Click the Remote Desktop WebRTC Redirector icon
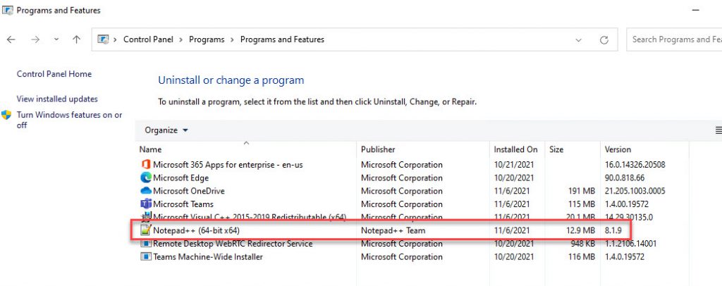 click(146, 244)
